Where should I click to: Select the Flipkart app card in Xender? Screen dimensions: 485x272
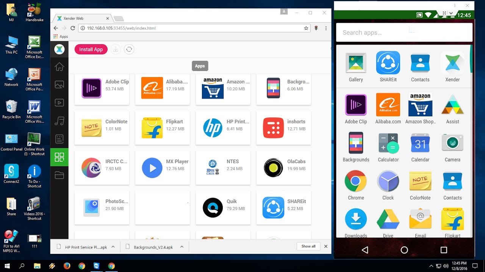163,128
